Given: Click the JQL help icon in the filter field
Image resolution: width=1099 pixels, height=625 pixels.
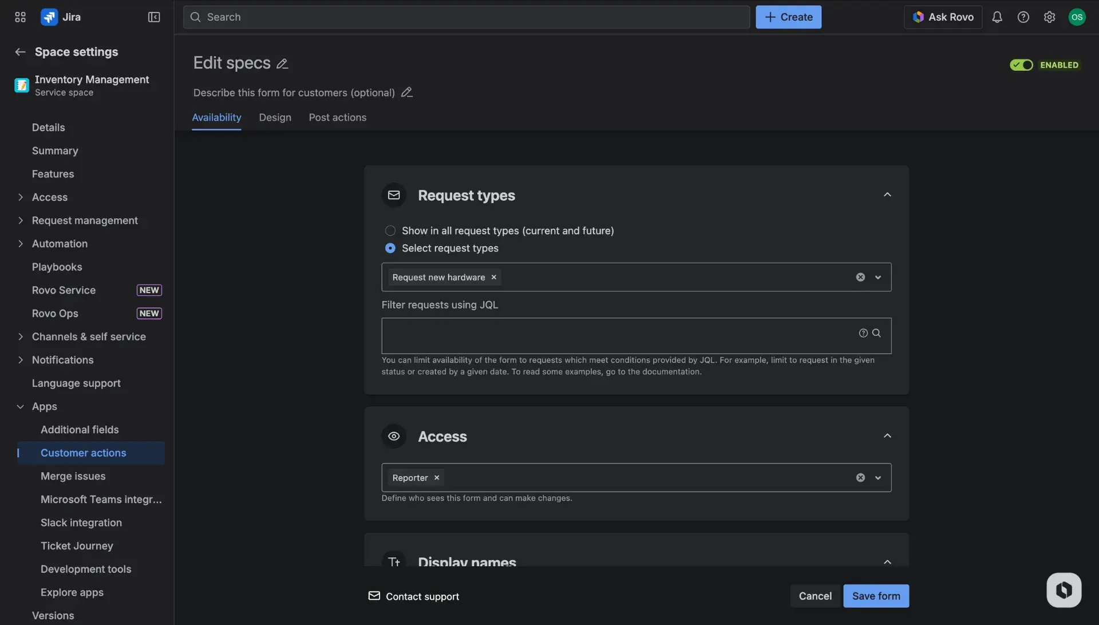Looking at the screenshot, I should pos(863,333).
